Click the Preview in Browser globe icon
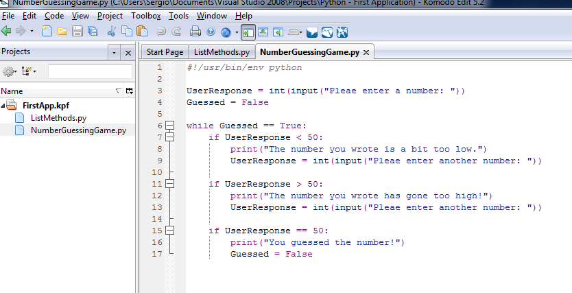Screen dimensions: 572x293 click(x=226, y=32)
